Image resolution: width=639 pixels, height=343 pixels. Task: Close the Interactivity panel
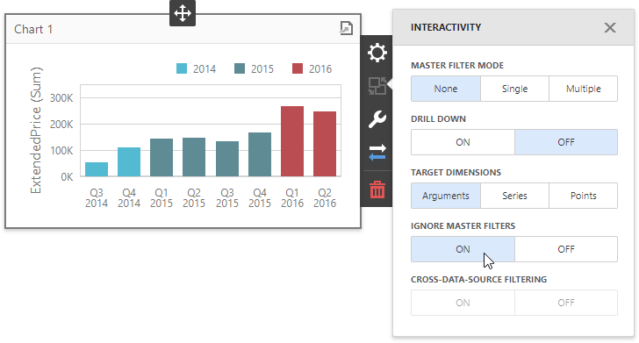click(610, 28)
